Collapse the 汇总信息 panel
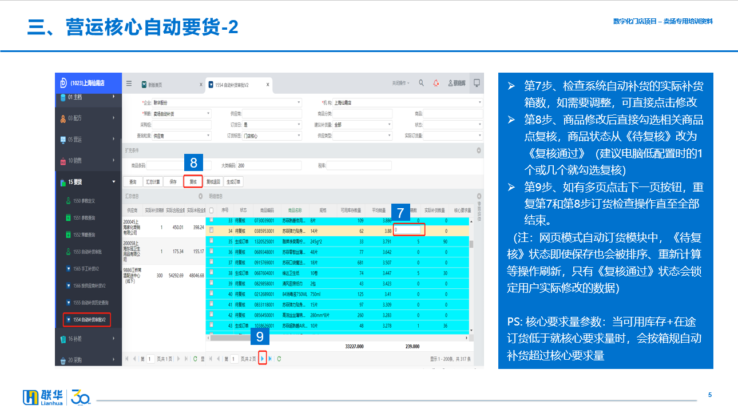 pyautogui.click(x=201, y=196)
